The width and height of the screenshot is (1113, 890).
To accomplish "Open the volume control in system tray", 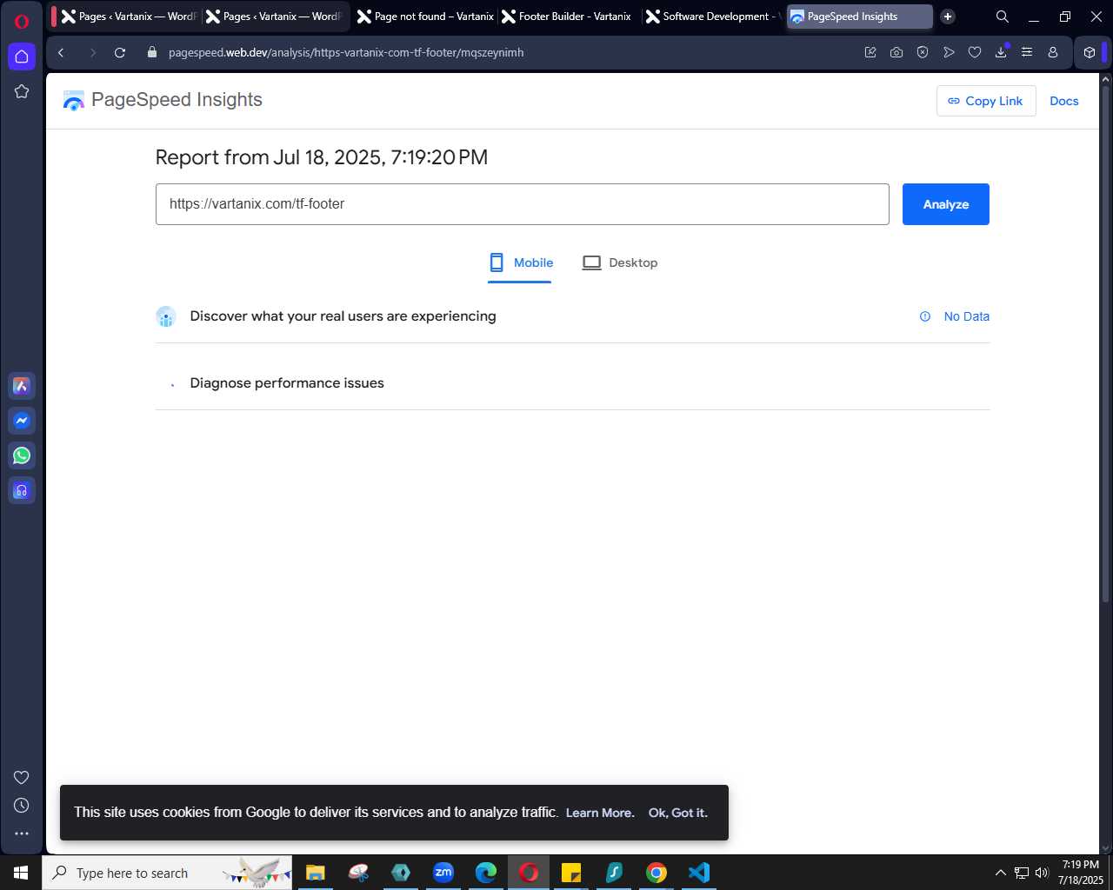I will point(1042,873).
